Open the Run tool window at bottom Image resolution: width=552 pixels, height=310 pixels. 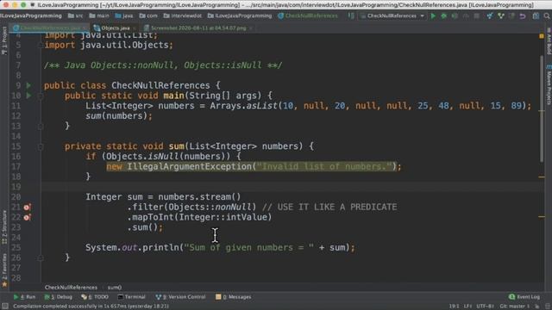click(25, 297)
